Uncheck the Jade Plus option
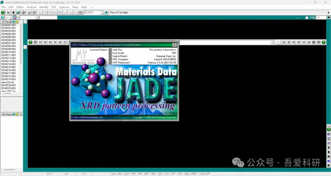This screenshot has height=176, width=331. pos(110,50)
